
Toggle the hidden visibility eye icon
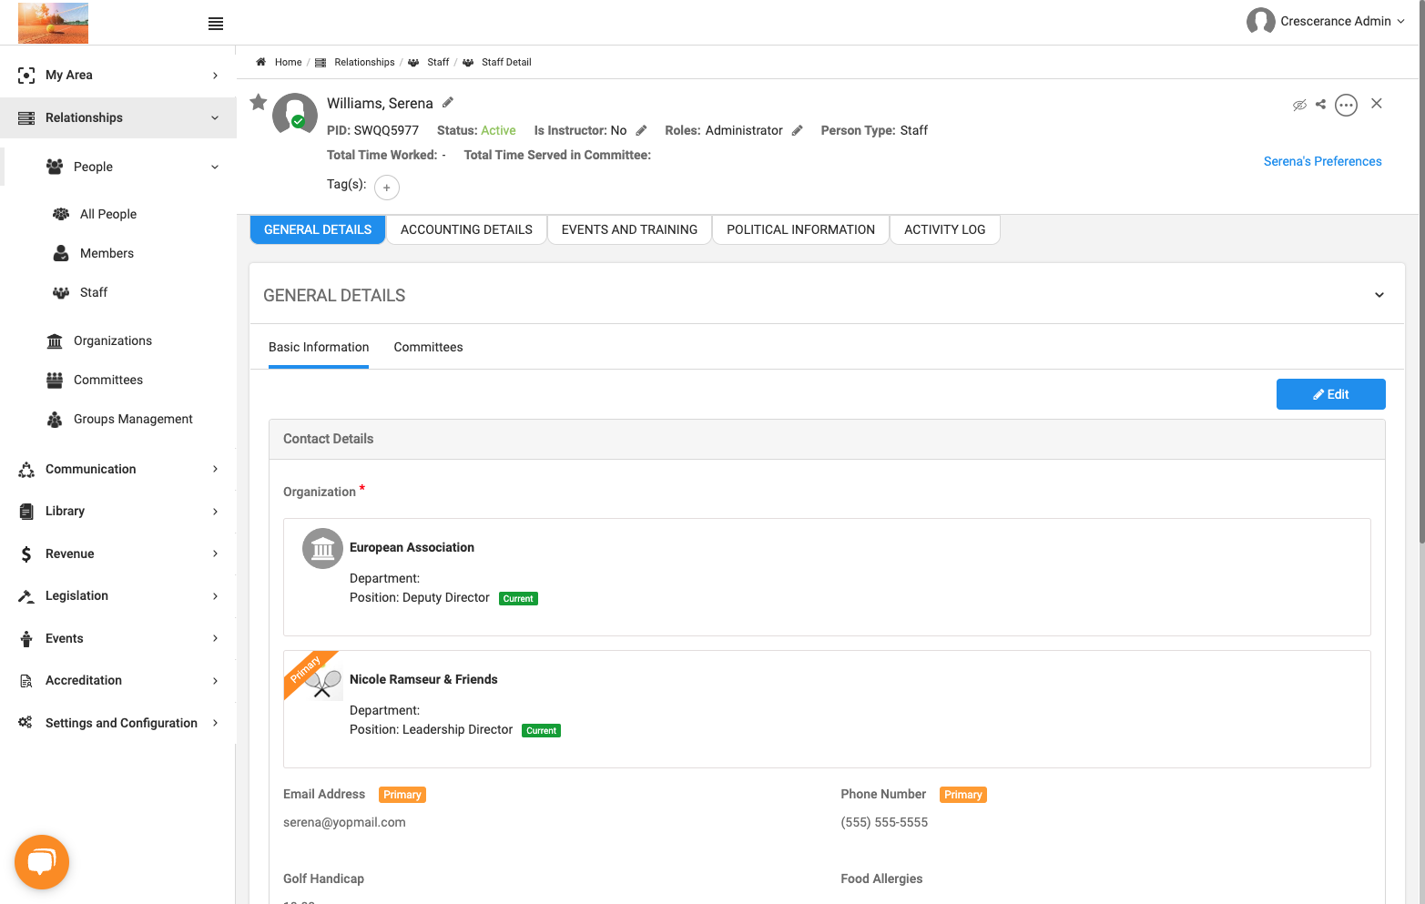pos(1299,105)
